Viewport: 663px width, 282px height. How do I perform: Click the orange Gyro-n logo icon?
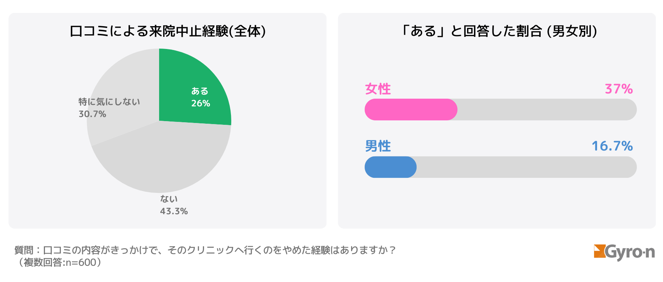click(x=599, y=251)
